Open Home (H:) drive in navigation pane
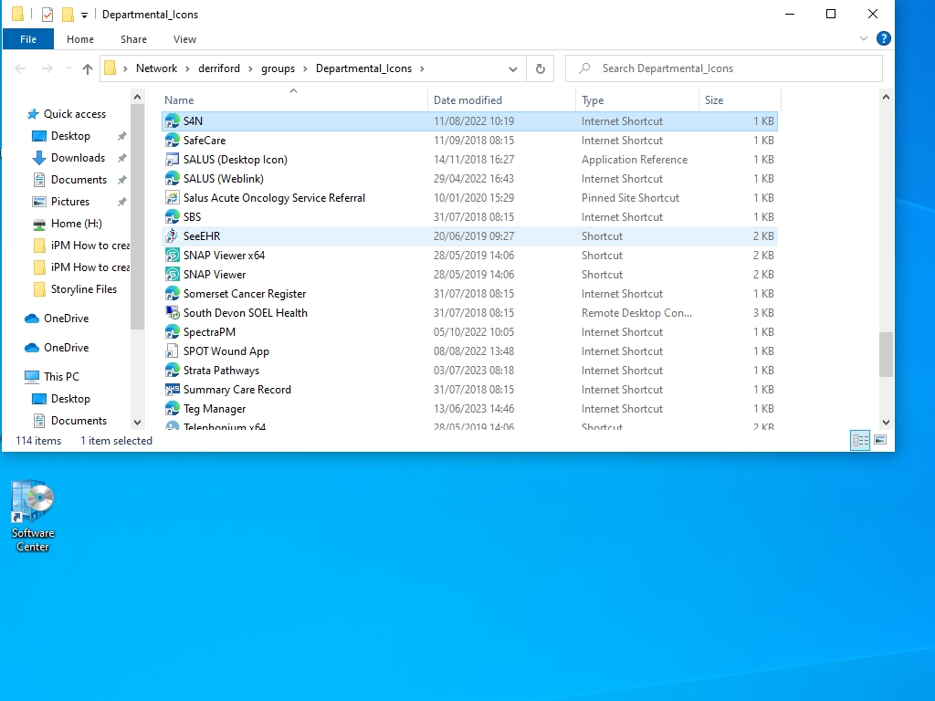This screenshot has height=701, width=935. 77,224
